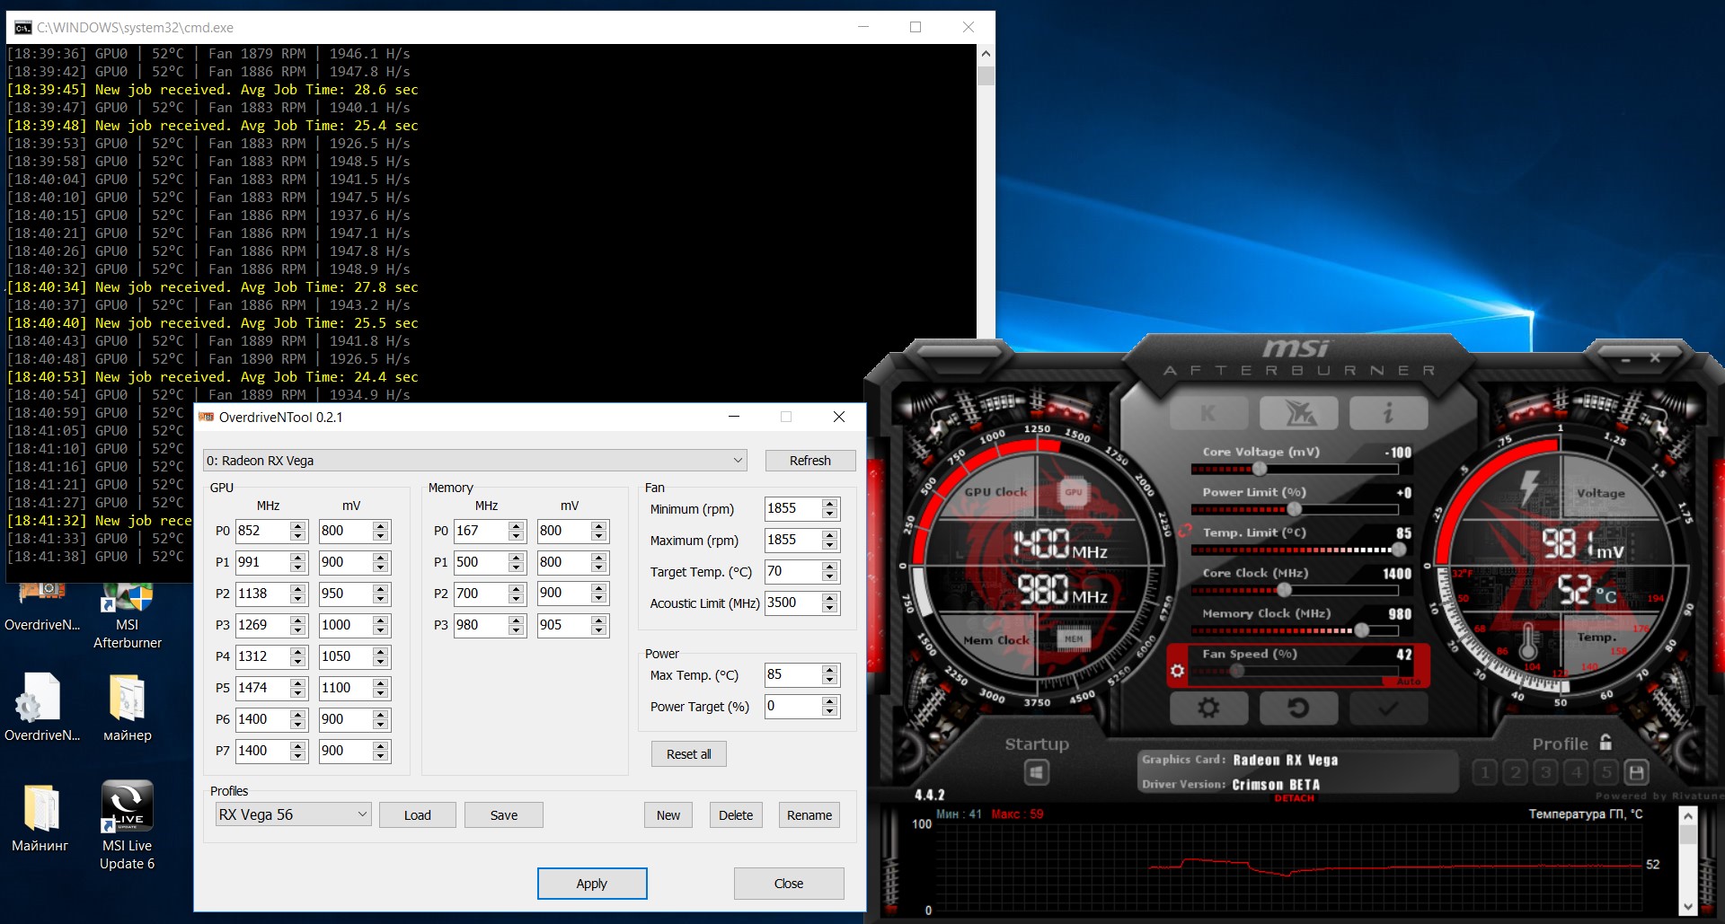Select Afterburner profile slot 3
1725x924 pixels.
(x=1546, y=772)
